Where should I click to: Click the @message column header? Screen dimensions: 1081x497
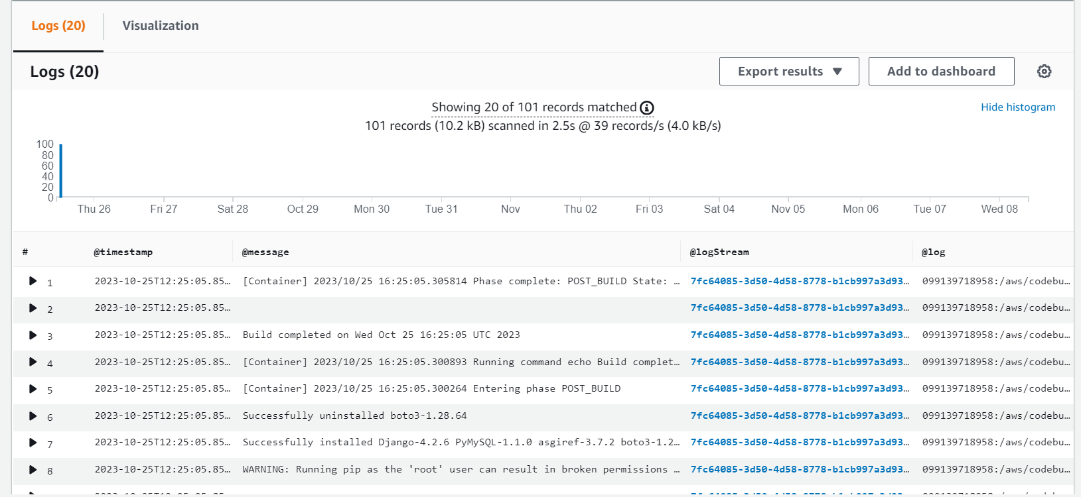(265, 252)
